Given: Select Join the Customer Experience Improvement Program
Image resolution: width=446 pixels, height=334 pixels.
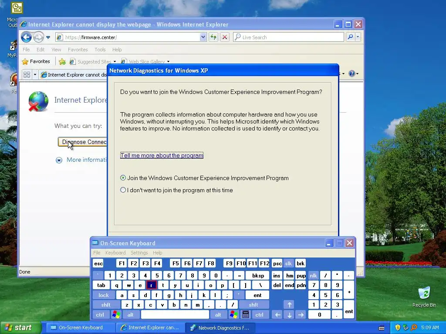Looking at the screenshot, I should pyautogui.click(x=123, y=178).
